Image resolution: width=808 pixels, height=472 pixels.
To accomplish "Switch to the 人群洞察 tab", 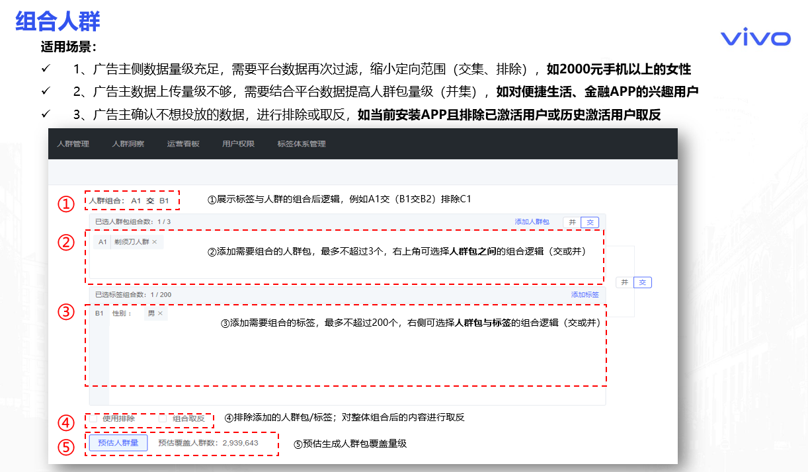I will point(128,144).
